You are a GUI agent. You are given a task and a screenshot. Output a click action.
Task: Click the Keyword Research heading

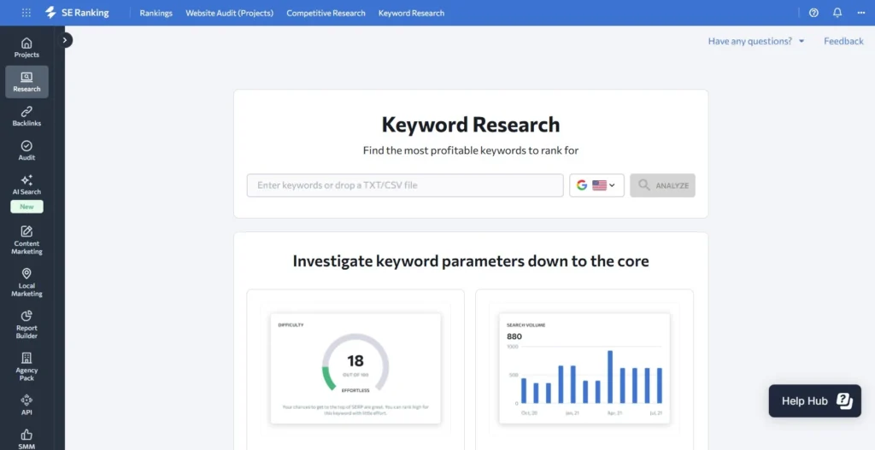coord(471,125)
